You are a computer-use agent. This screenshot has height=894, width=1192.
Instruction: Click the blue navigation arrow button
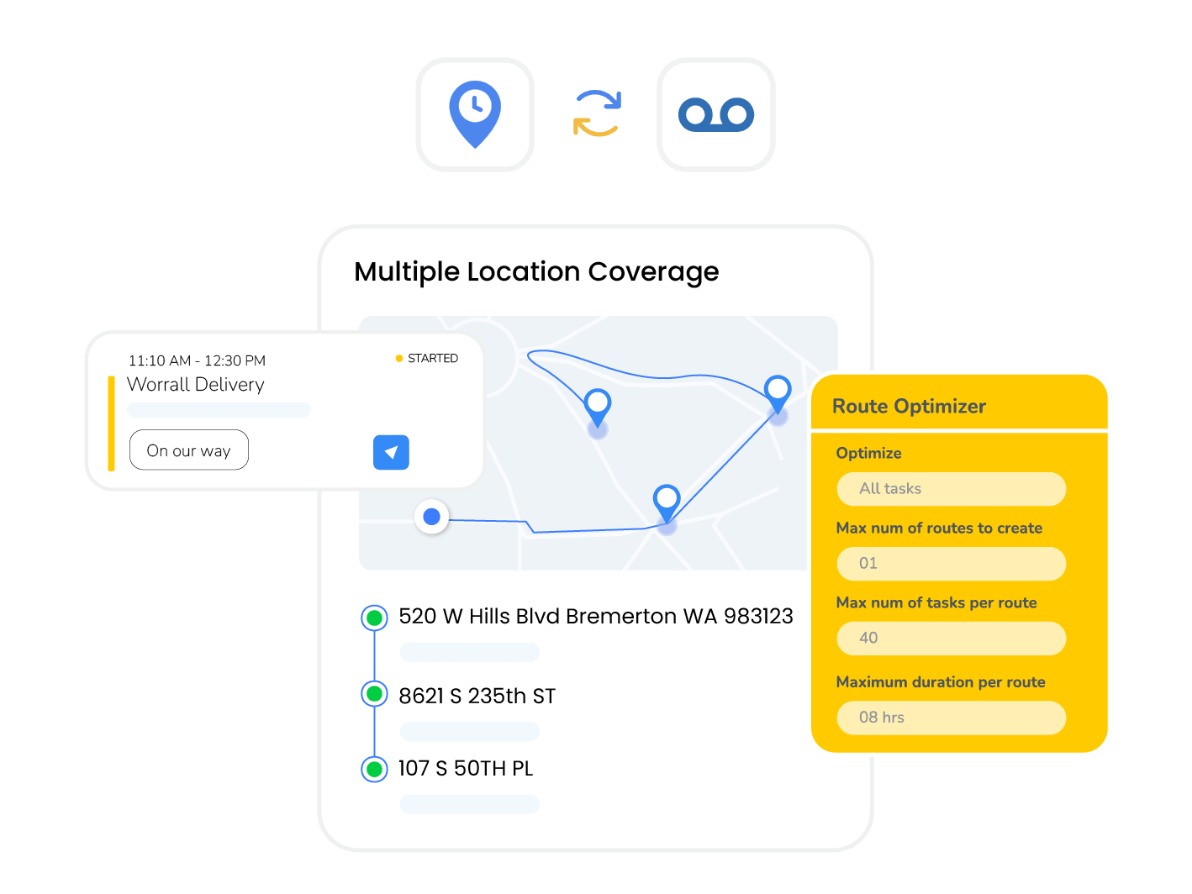[391, 452]
